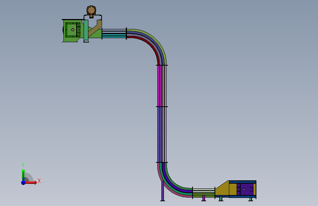Screen dimensions: 318x206
Task: Select the upper horizontal straight conveyor section
Action: pos(114,34)
